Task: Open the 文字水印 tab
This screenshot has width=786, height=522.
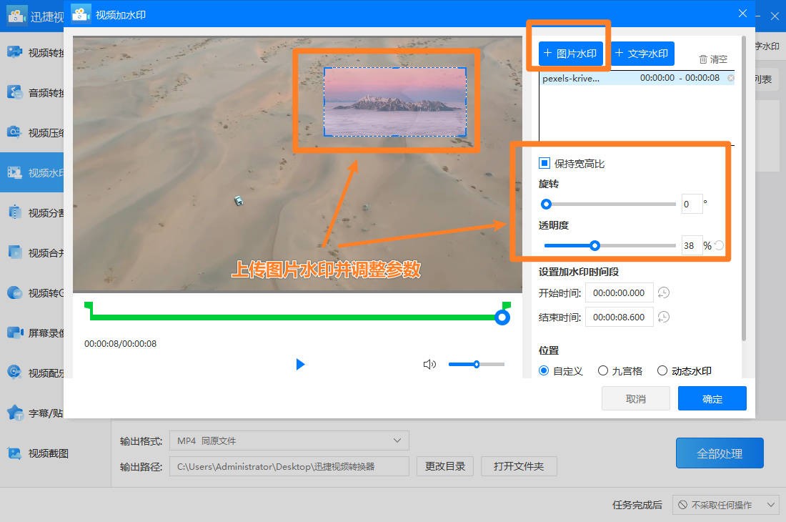Action: point(642,53)
